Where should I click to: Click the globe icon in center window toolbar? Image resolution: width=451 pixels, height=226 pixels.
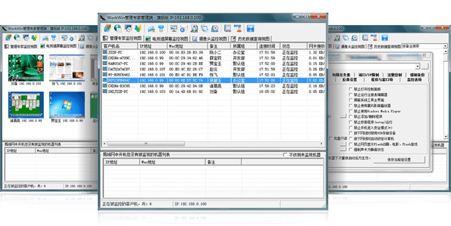point(118,28)
